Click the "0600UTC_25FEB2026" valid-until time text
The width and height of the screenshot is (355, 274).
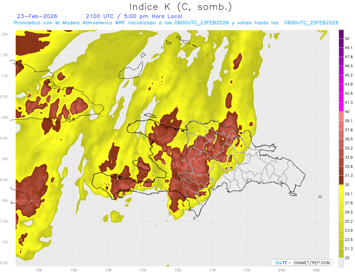pos(311,23)
